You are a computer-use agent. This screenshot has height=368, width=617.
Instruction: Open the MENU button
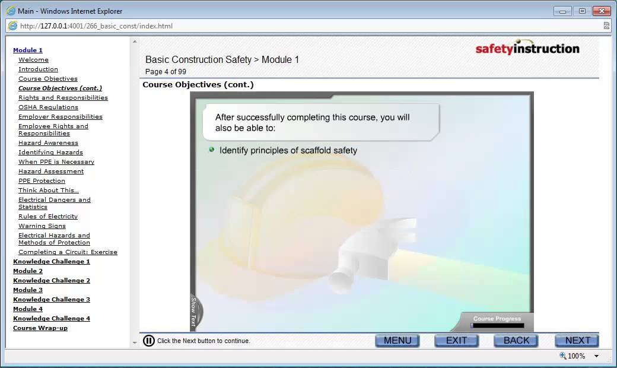pos(397,341)
